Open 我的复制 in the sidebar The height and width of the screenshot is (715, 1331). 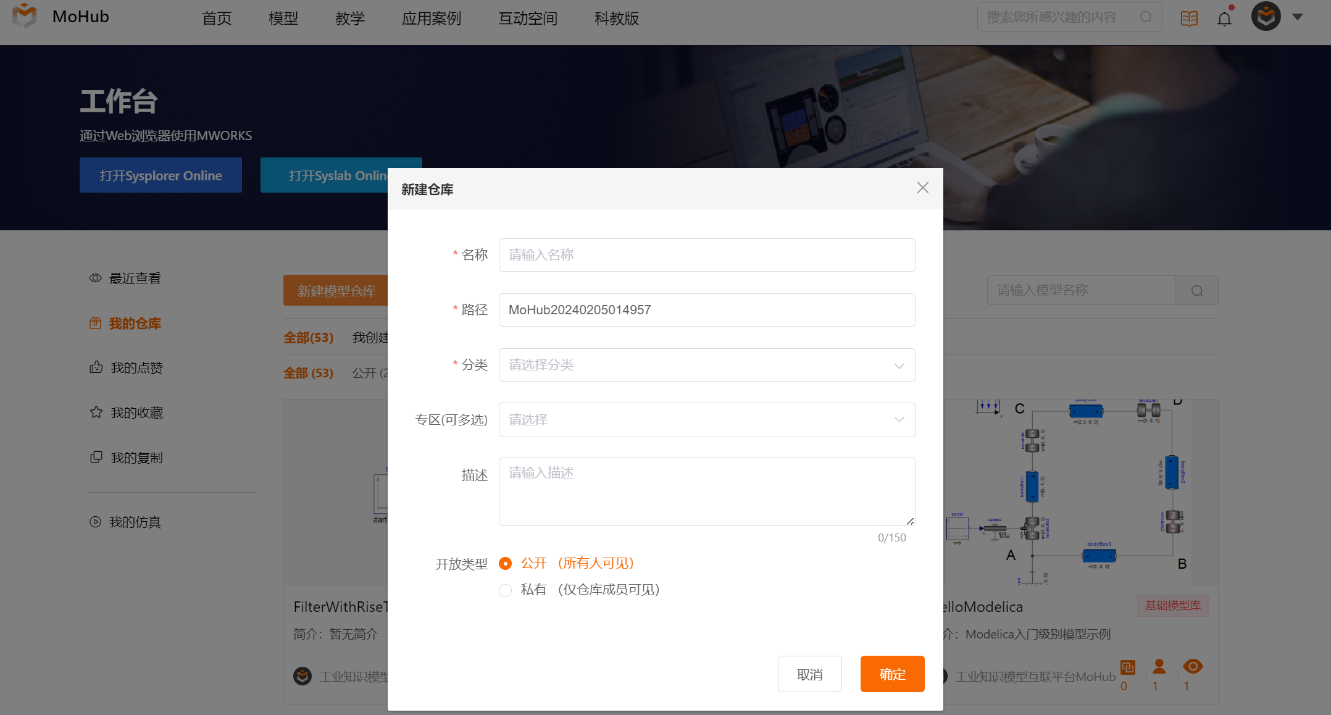pyautogui.click(x=136, y=458)
